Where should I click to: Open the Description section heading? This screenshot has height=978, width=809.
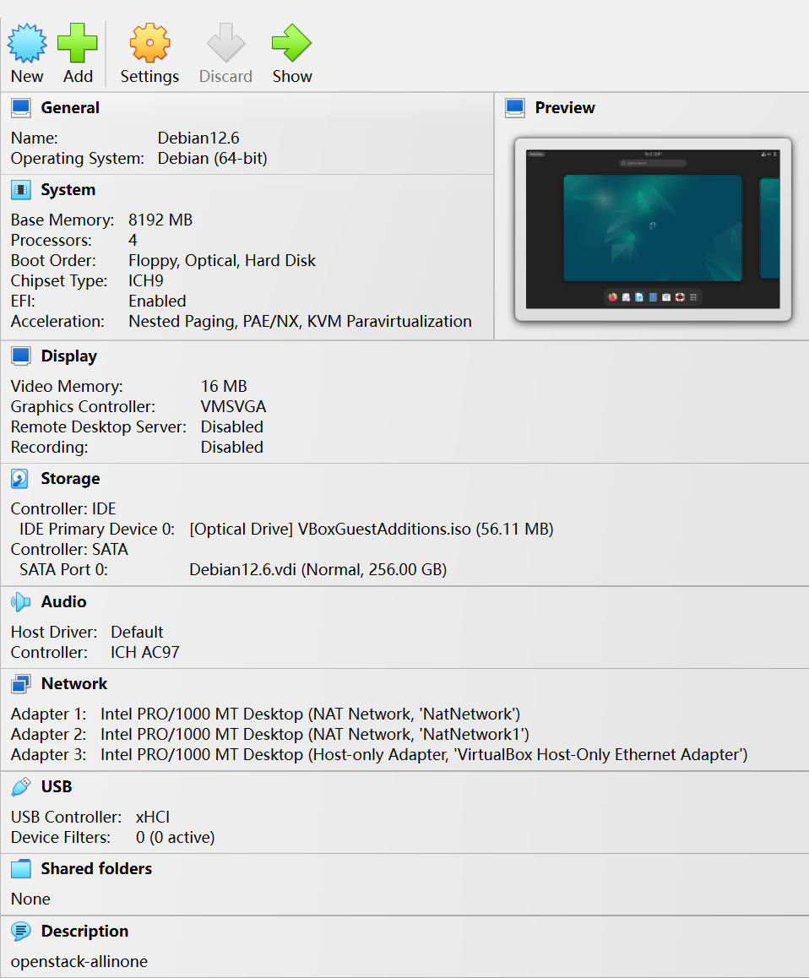click(x=84, y=932)
